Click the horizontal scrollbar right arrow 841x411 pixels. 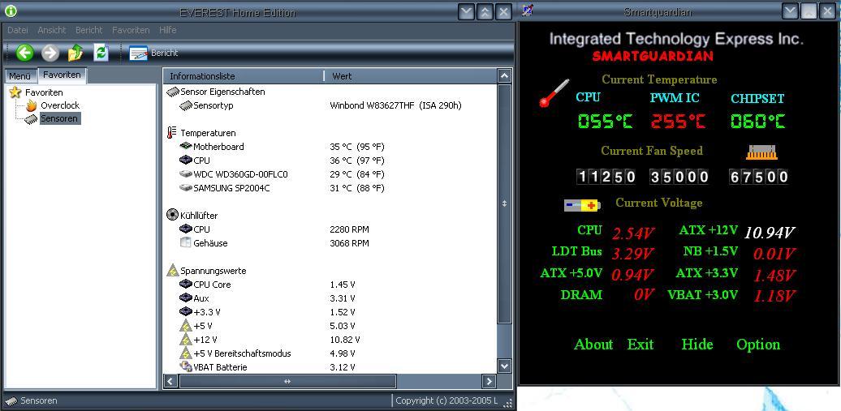coord(489,382)
